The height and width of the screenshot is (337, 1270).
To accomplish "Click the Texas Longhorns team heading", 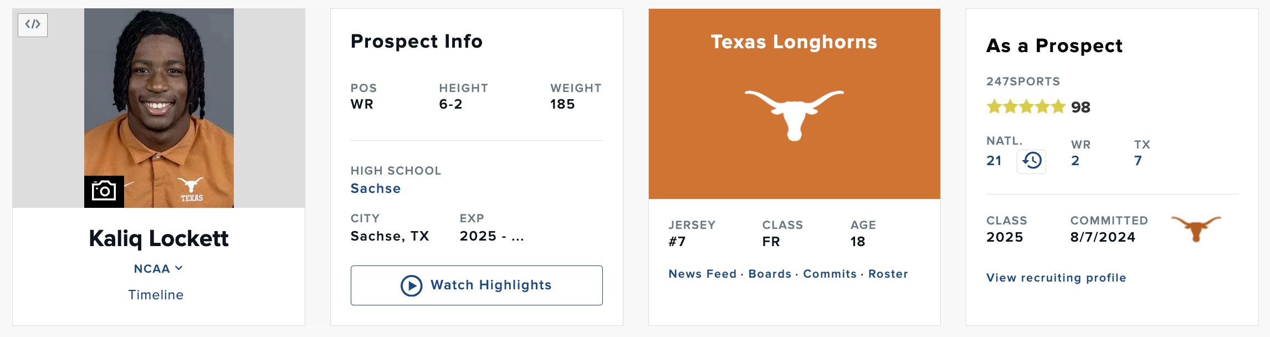I will pos(793,42).
